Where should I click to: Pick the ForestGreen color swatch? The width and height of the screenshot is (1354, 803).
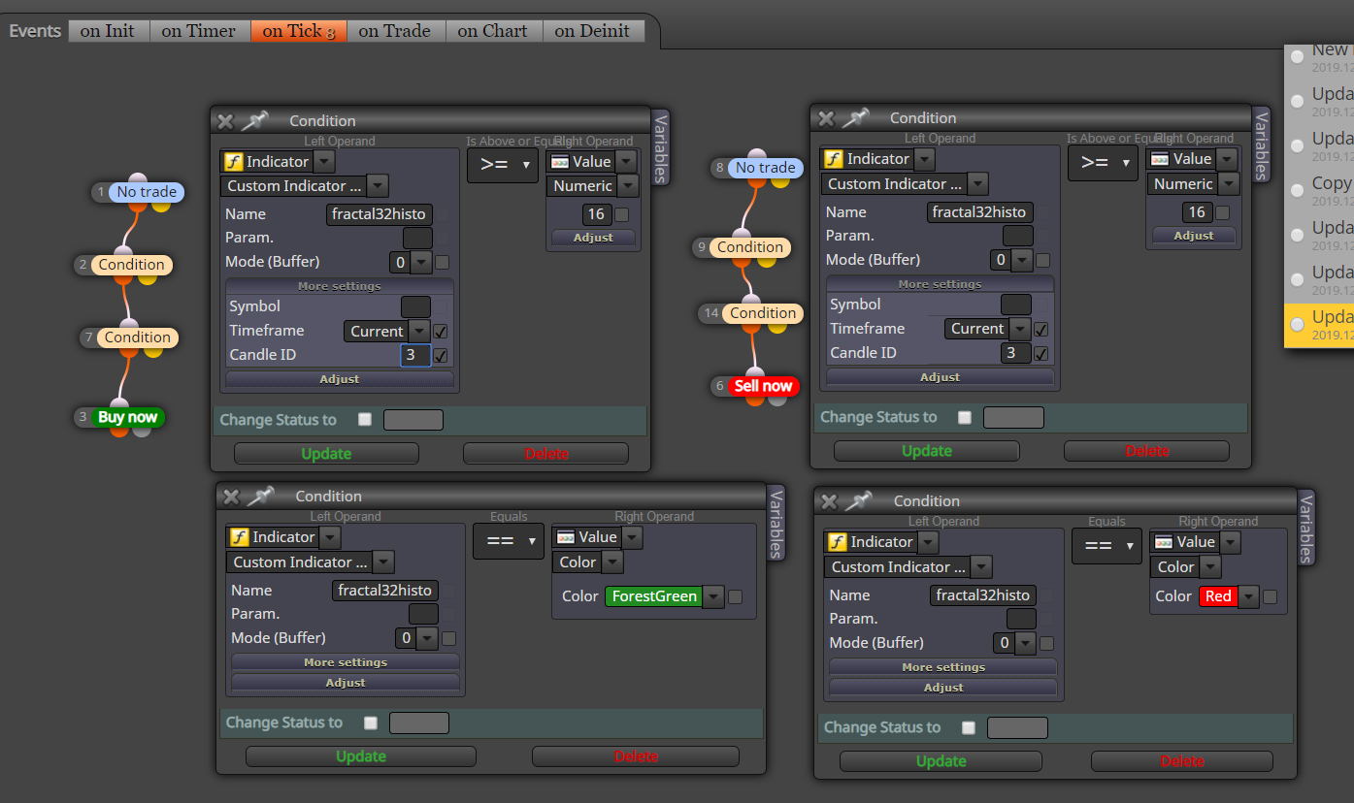coord(654,596)
